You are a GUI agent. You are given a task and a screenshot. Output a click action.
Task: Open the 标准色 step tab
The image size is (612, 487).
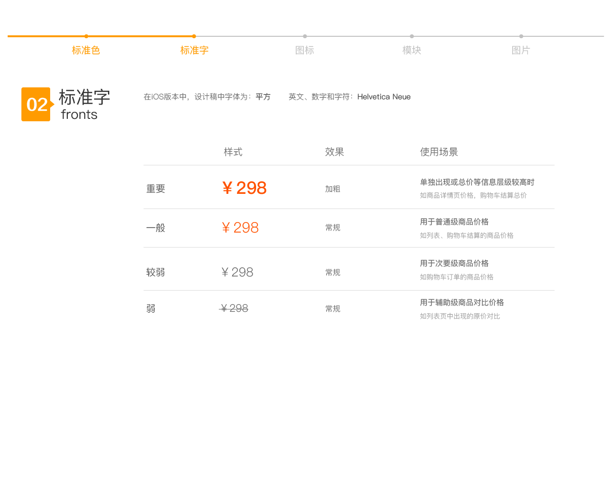[86, 50]
